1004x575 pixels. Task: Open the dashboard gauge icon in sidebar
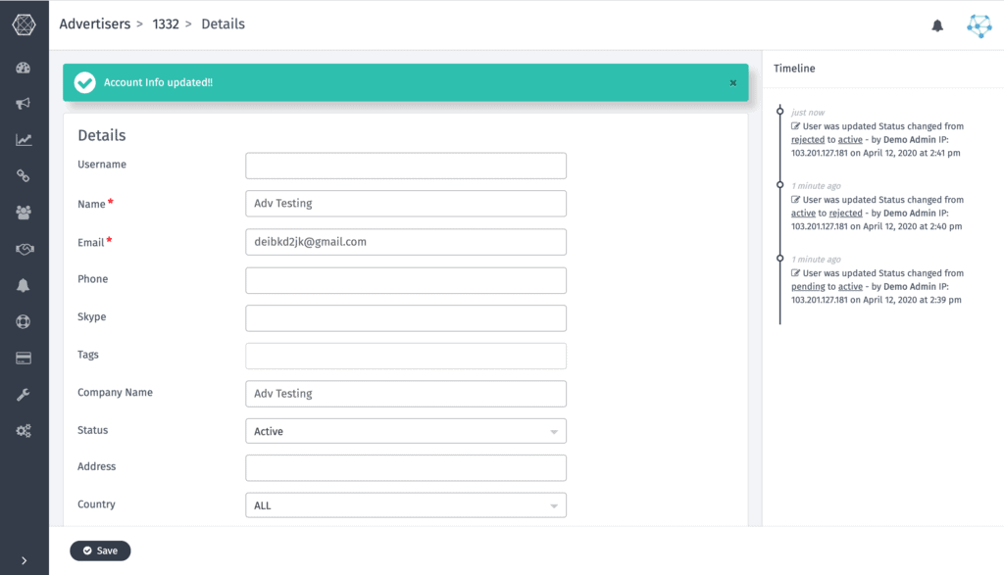[x=24, y=69]
